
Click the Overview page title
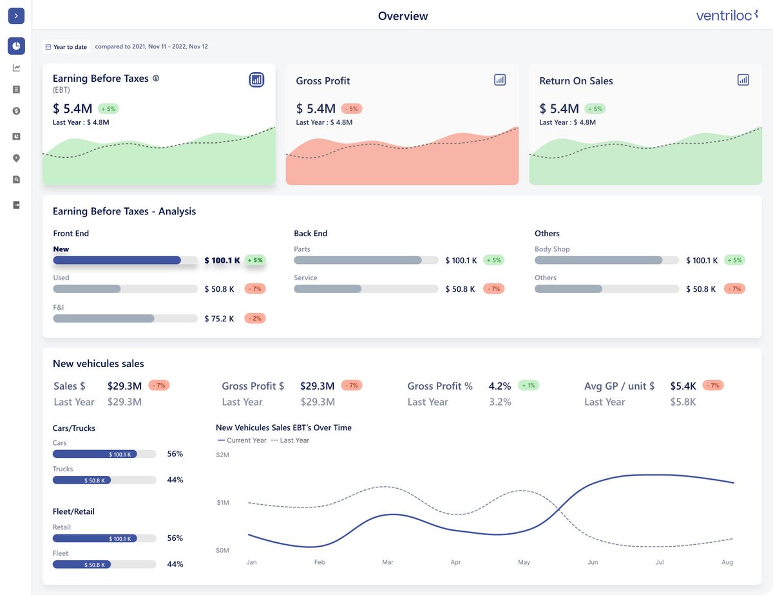403,16
